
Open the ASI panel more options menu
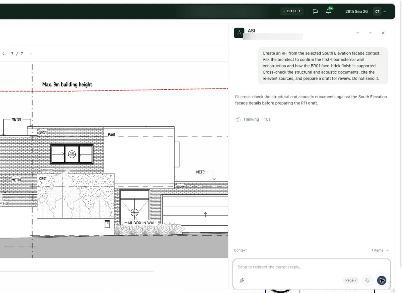(370, 33)
